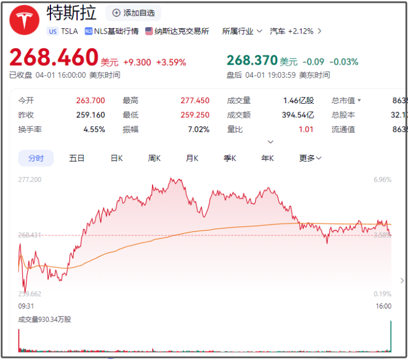
Task: Click the US flag exchange icon
Action: 149,31
